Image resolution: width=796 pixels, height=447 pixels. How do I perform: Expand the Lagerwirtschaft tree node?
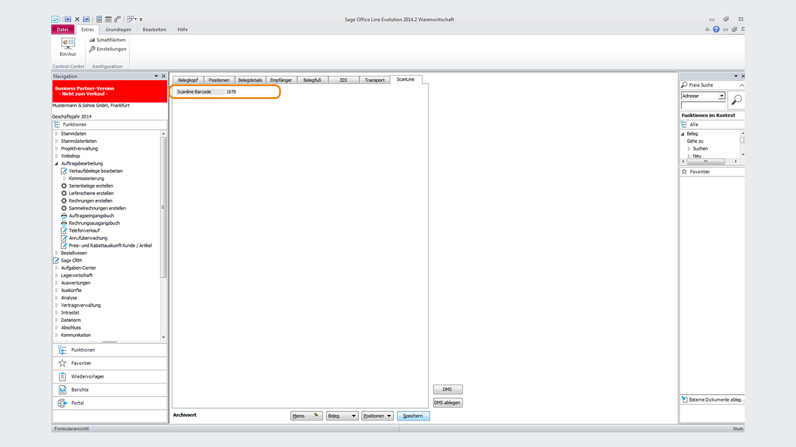coord(57,275)
